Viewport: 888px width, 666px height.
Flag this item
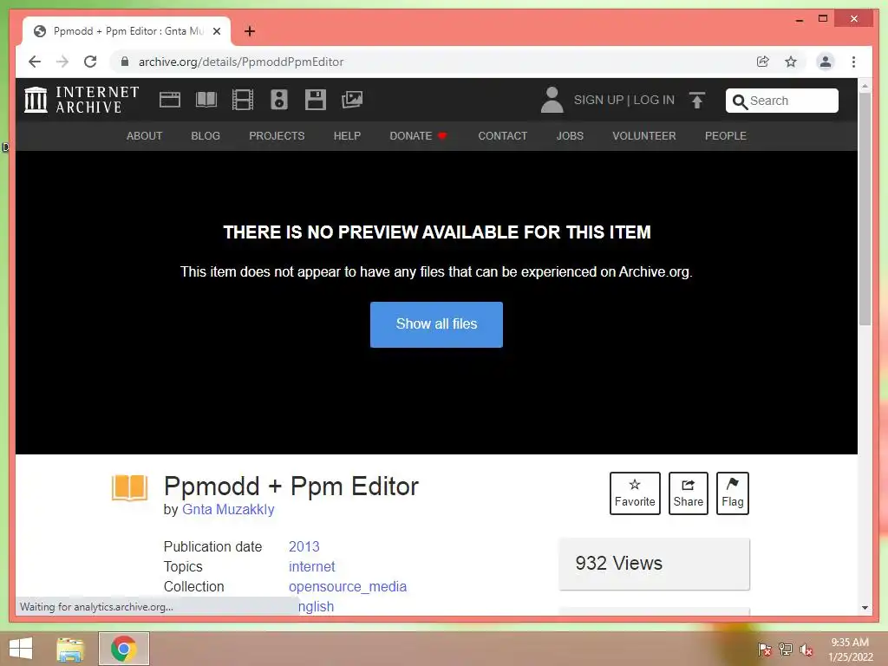[732, 493]
